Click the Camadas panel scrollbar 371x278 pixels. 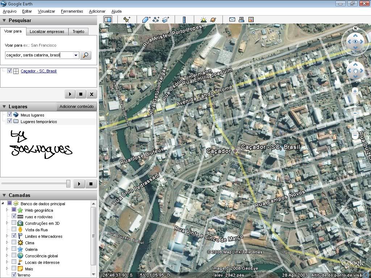[93, 236]
